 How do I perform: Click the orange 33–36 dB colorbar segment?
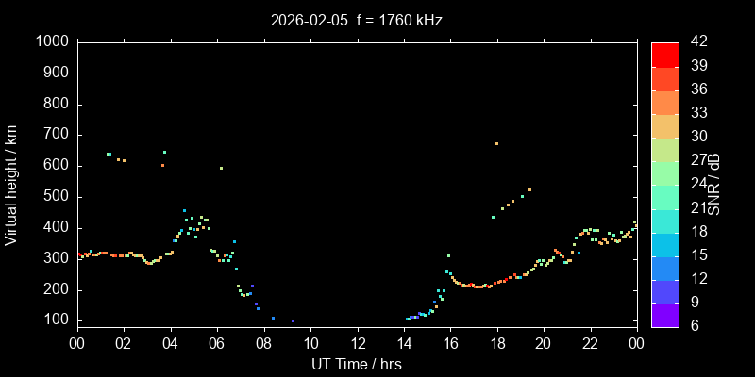click(x=664, y=102)
